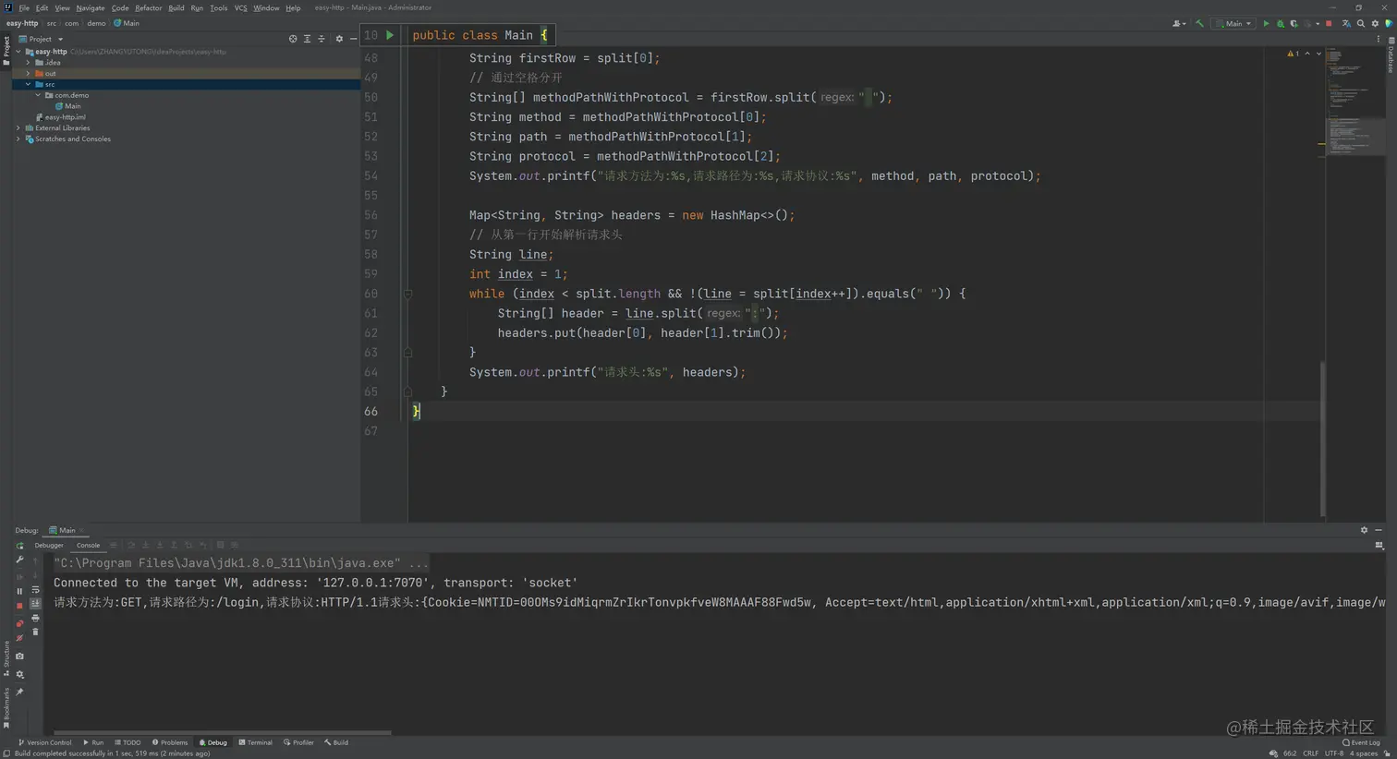Collapse the easy-http project root node
The width and height of the screenshot is (1397, 759).
18,52
